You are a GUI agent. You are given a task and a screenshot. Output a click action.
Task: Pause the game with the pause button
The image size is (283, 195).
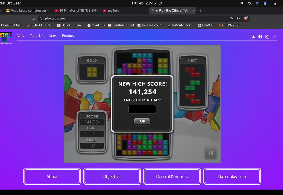pyautogui.click(x=211, y=153)
